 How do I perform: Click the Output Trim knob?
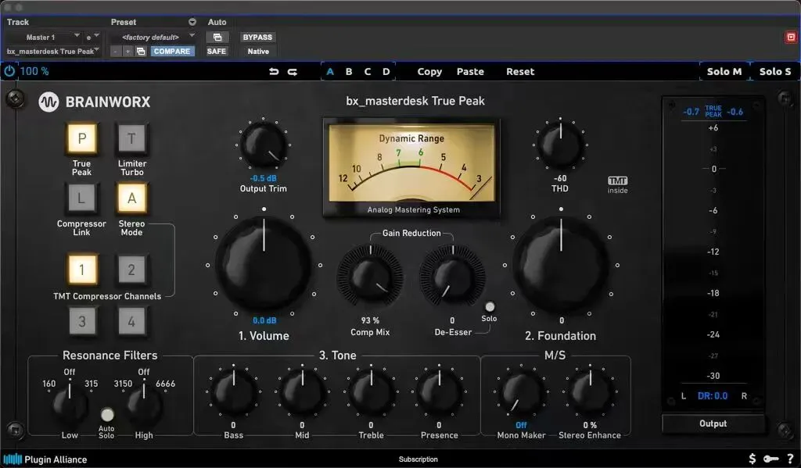point(263,145)
